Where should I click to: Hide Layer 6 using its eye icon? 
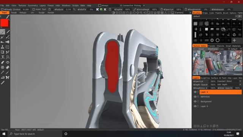(195, 92)
